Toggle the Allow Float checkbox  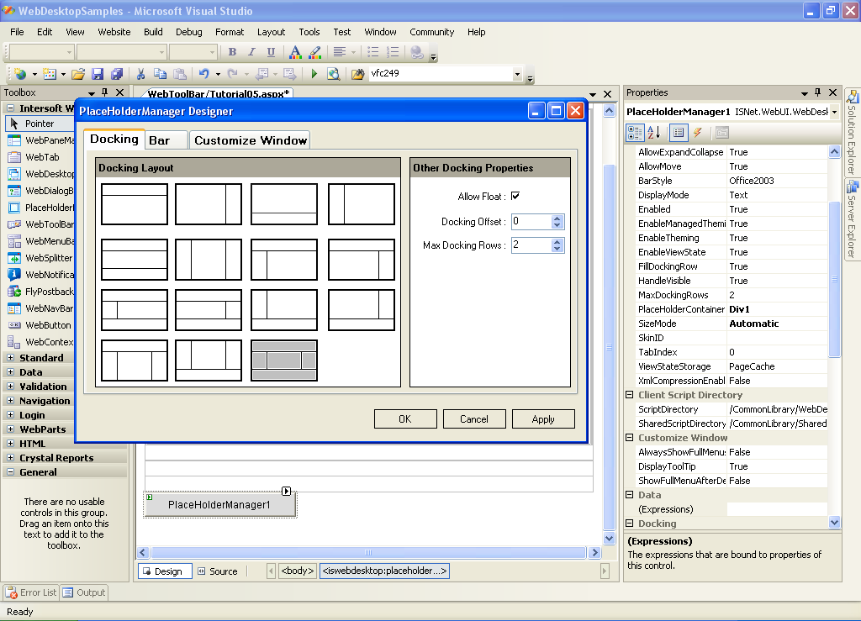tap(515, 197)
